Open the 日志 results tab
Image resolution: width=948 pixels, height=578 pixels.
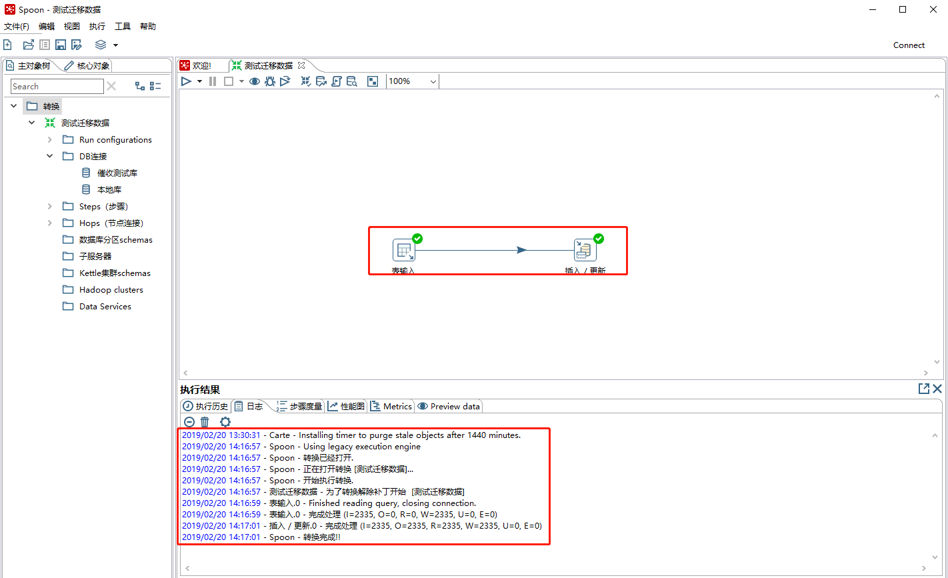249,406
